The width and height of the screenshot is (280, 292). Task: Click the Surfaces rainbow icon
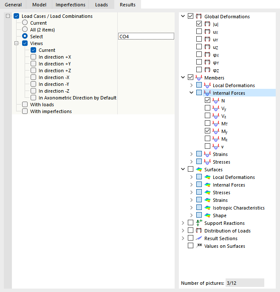click(199, 170)
